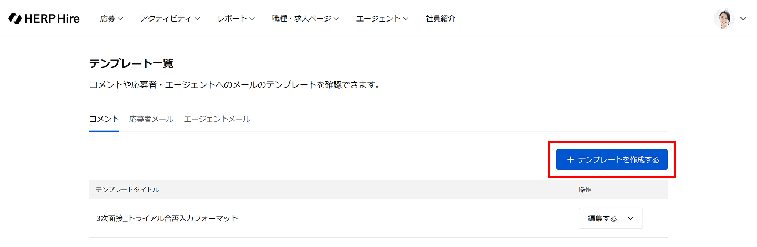Expand the chevron beside the profile avatar

743,18
